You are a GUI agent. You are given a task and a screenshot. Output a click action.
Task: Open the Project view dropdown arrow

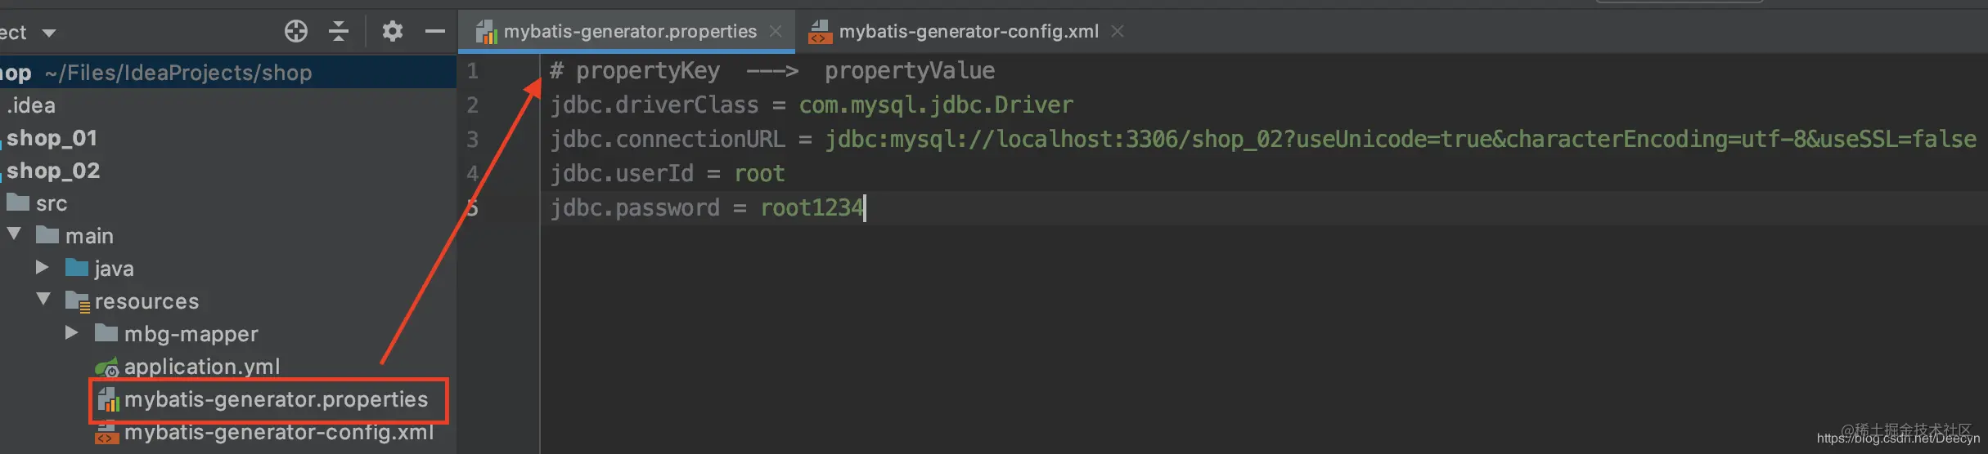pos(49,33)
